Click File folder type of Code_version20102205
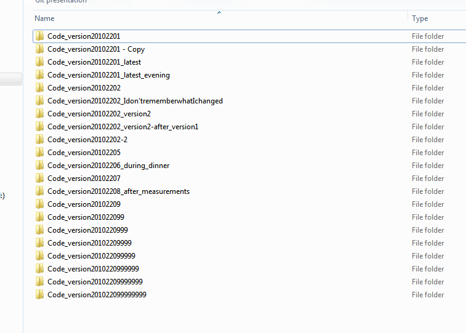This screenshot has width=466, height=333. tap(428, 153)
